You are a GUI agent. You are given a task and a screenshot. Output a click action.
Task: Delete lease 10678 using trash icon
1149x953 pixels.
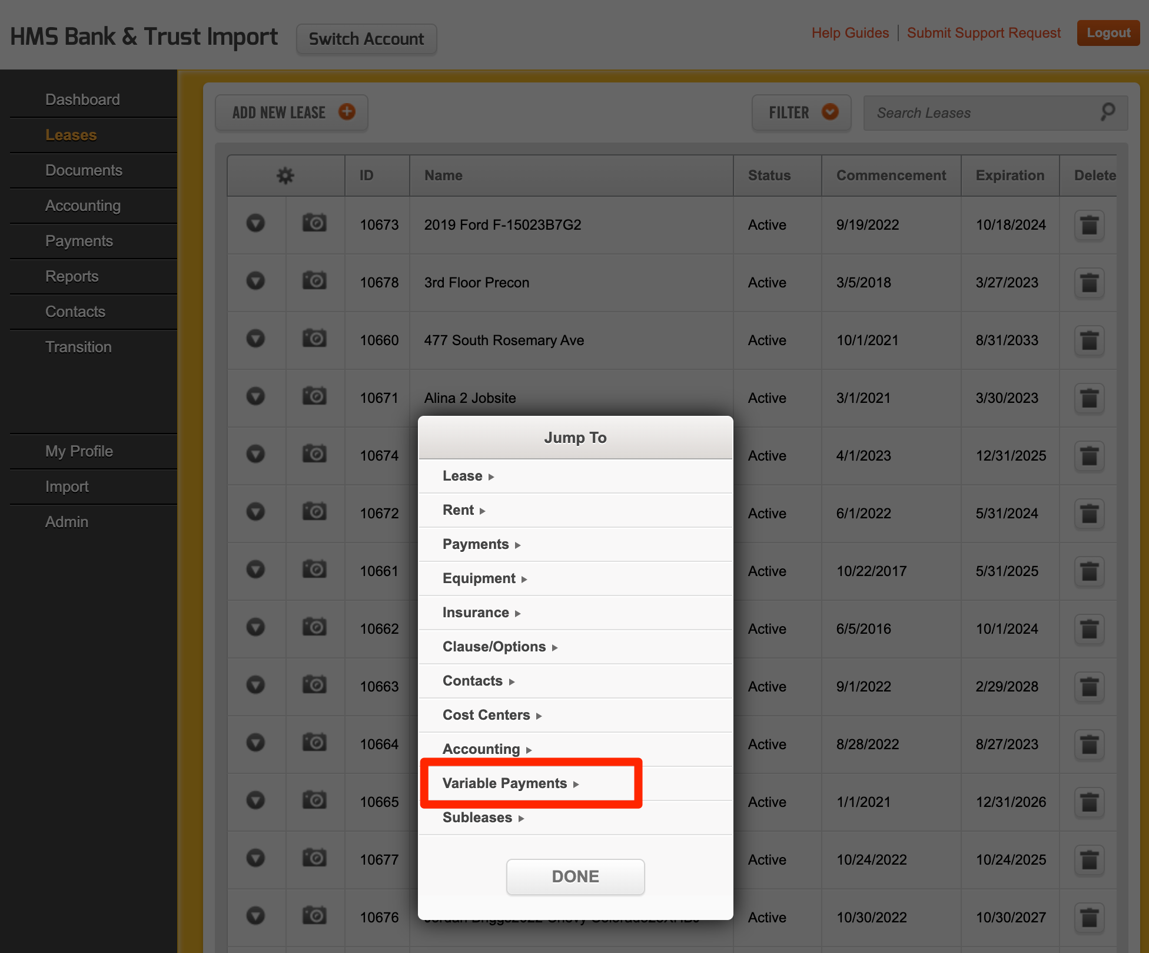[x=1089, y=283]
